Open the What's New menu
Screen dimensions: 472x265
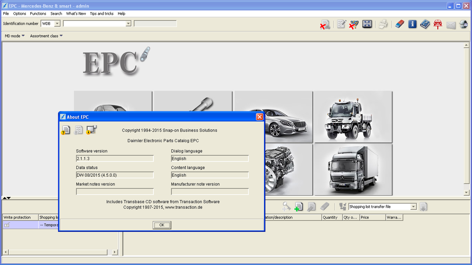tap(76, 14)
